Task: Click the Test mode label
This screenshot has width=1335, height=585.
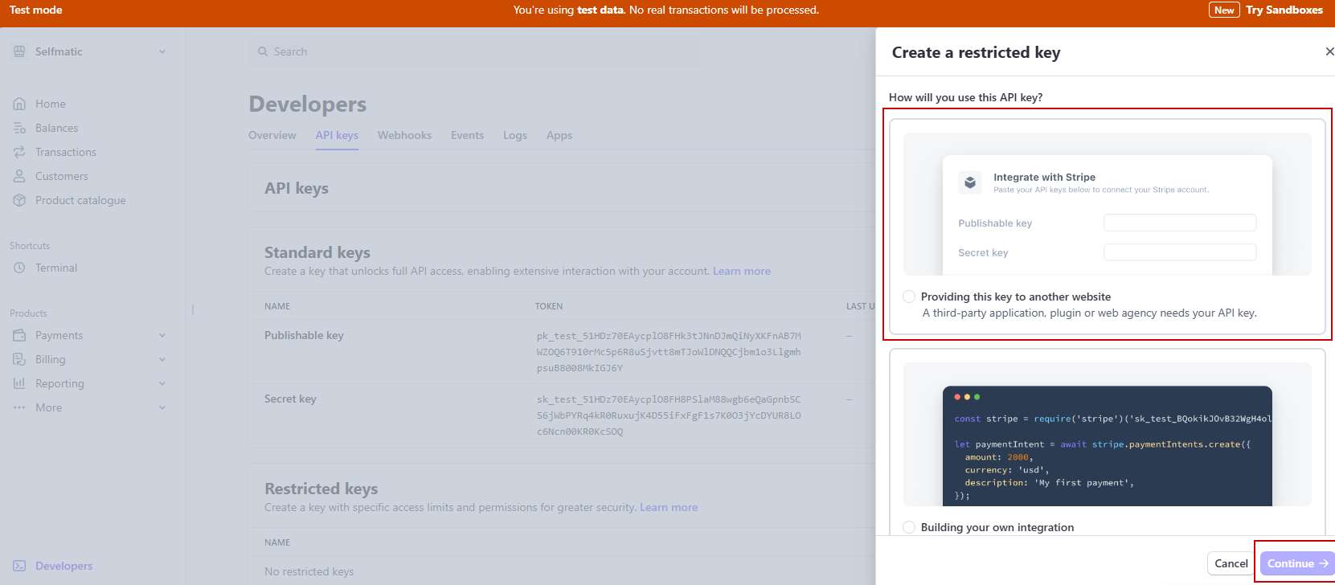Action: point(35,10)
